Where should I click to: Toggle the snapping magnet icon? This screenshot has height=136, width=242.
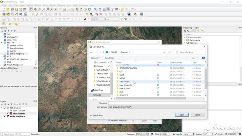tap(85, 19)
